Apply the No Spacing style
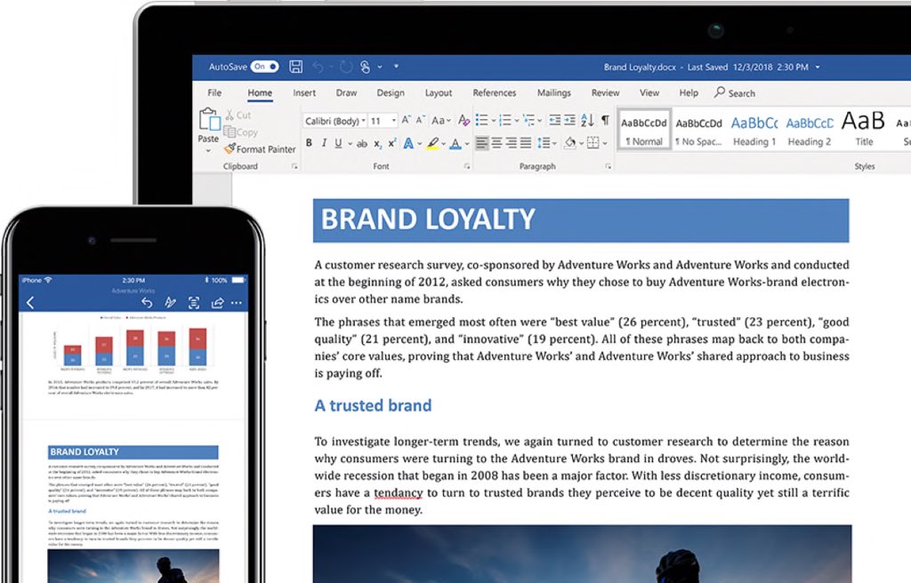 point(699,129)
